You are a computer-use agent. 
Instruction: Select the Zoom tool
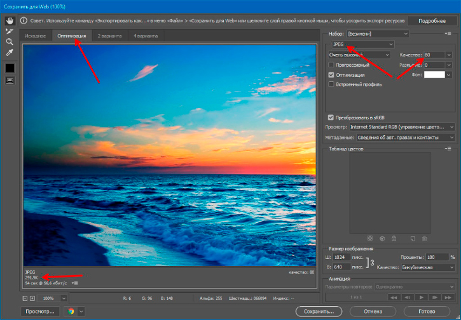pyautogui.click(x=10, y=41)
